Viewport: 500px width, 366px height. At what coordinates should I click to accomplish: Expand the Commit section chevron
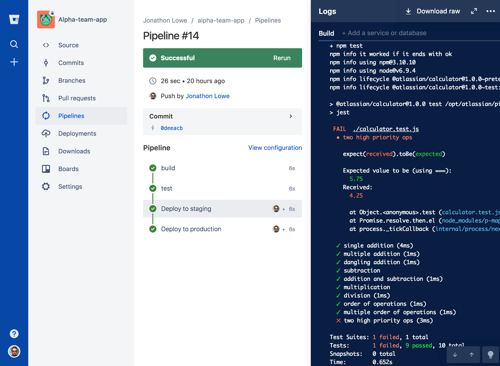(x=291, y=116)
